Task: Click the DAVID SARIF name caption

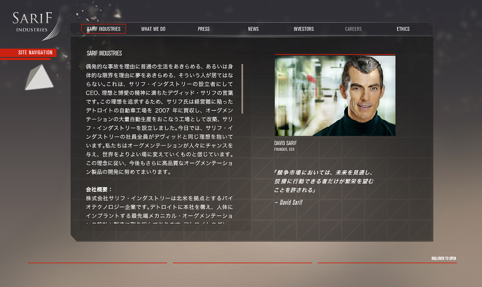Action: click(285, 143)
